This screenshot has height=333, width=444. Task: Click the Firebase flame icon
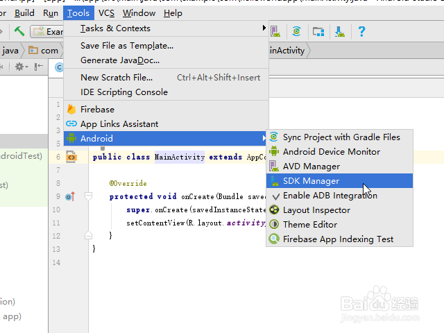pyautogui.click(x=71, y=110)
